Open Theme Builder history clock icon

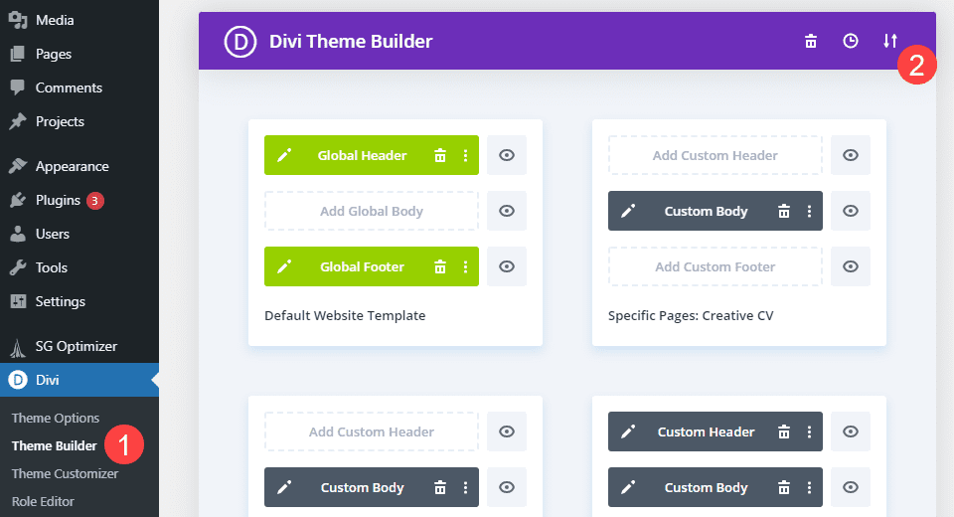(850, 41)
